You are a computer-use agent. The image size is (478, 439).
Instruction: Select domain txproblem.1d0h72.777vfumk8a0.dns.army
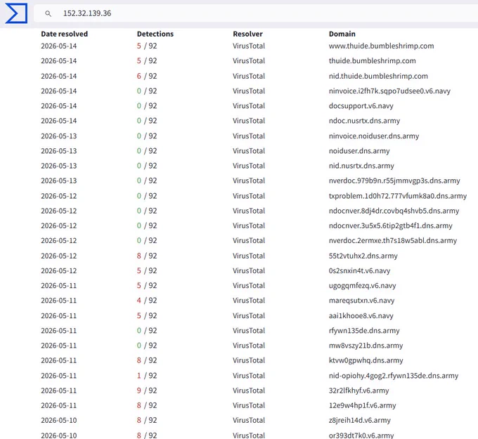398,196
